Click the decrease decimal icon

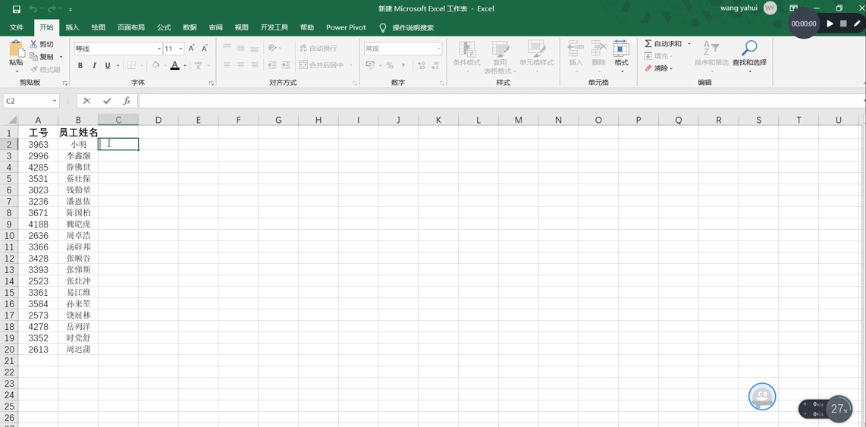pyautogui.click(x=435, y=65)
